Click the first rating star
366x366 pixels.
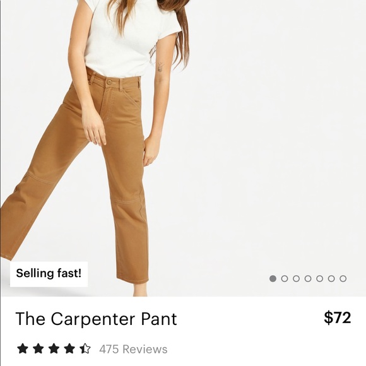[23, 348]
